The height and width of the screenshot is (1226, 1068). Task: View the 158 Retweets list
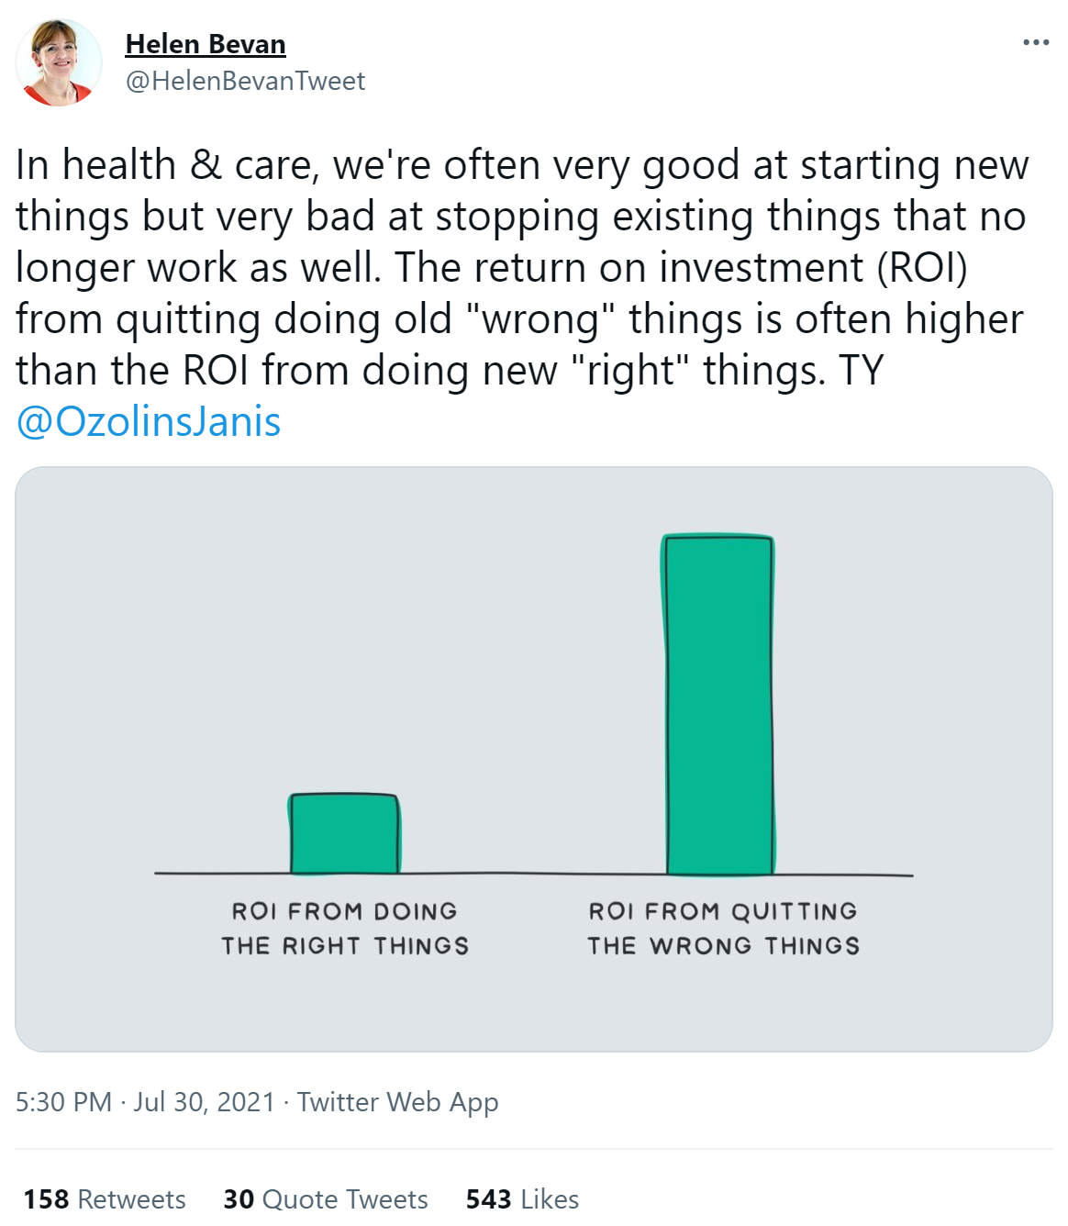[x=105, y=1198]
